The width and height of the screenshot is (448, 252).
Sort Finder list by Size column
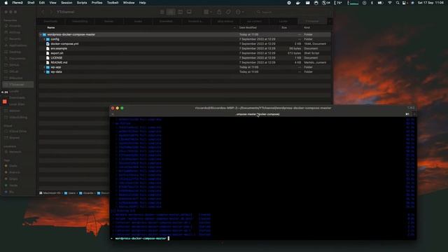[x=284, y=27]
